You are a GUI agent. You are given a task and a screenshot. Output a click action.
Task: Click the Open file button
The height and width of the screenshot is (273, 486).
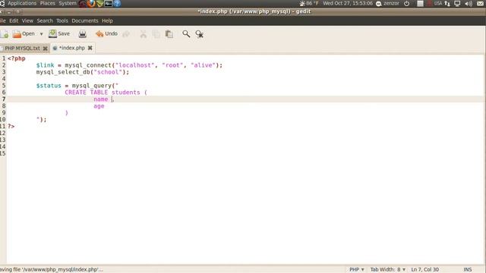click(24, 33)
